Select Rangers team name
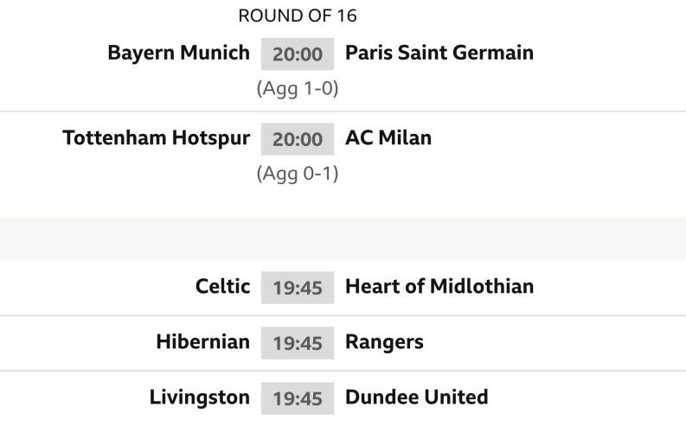The image size is (686, 432). point(384,342)
